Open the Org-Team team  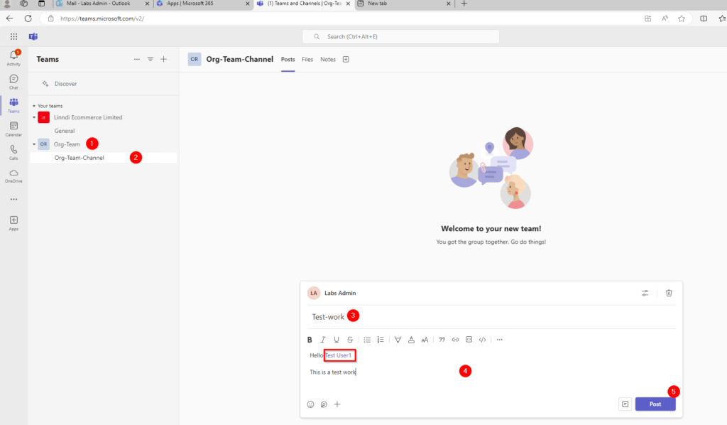67,144
